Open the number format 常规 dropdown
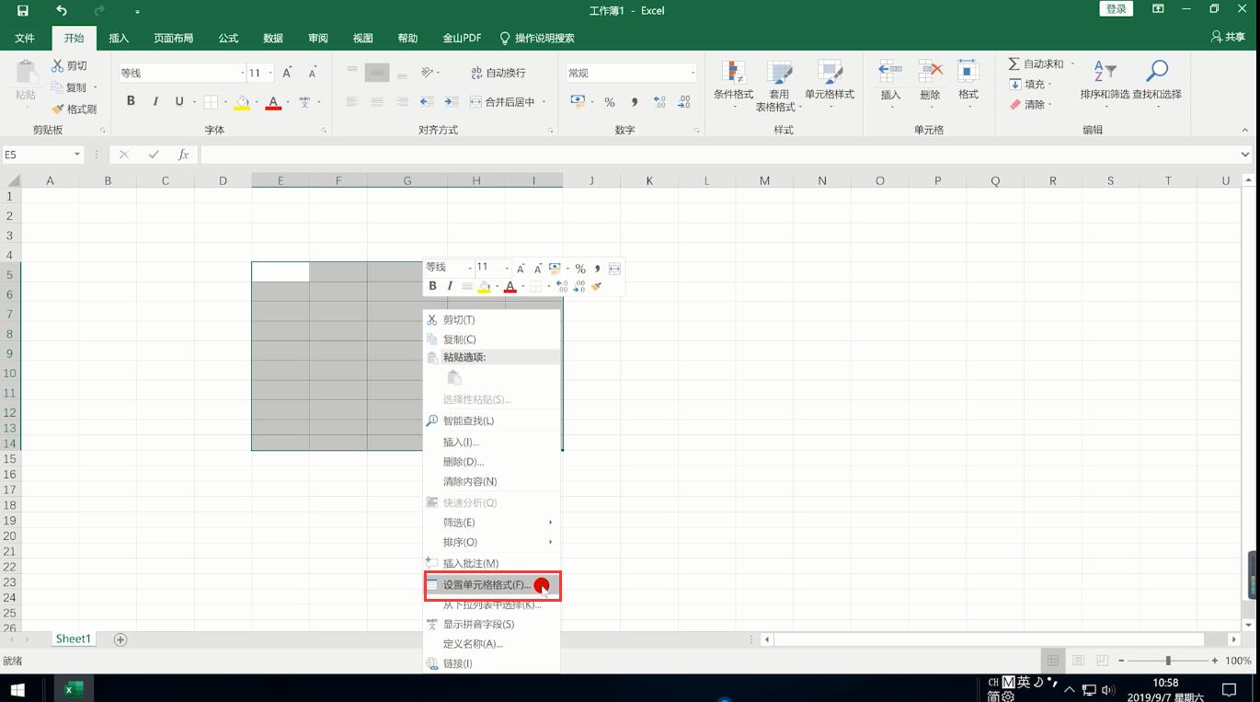This screenshot has height=702, width=1260. pos(693,73)
